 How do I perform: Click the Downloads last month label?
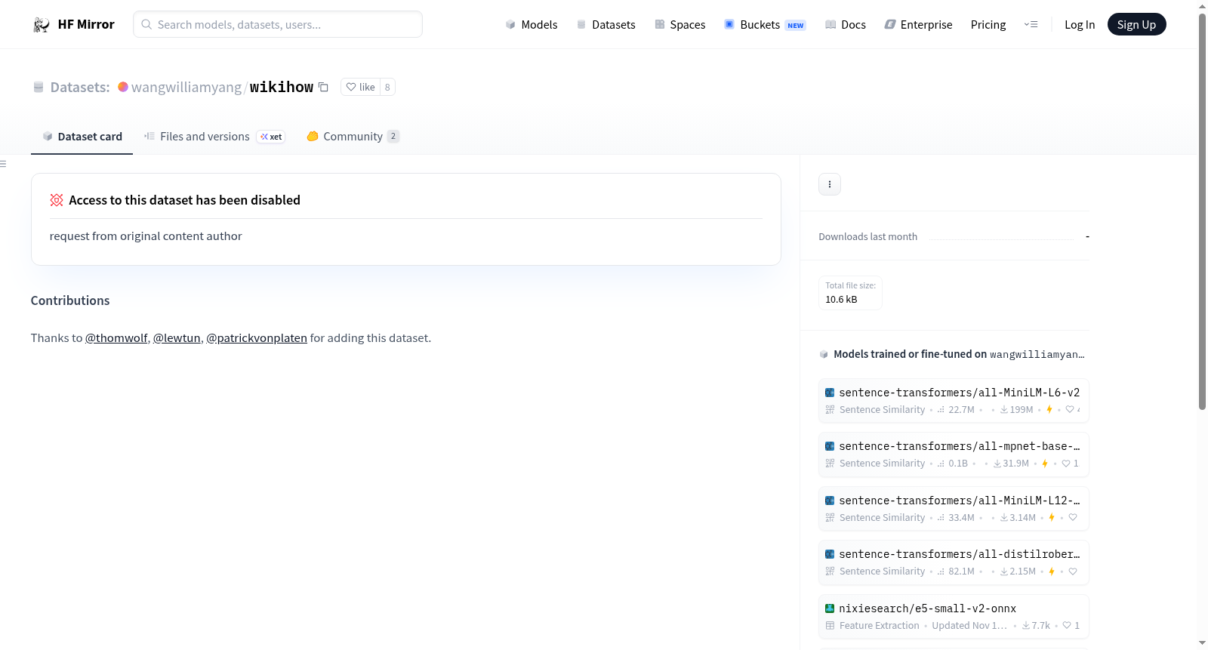click(x=868, y=237)
